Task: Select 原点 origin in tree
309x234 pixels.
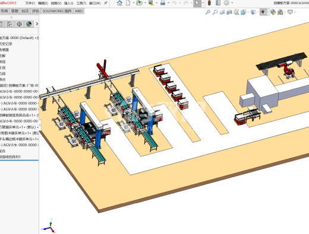Action: click(3, 79)
